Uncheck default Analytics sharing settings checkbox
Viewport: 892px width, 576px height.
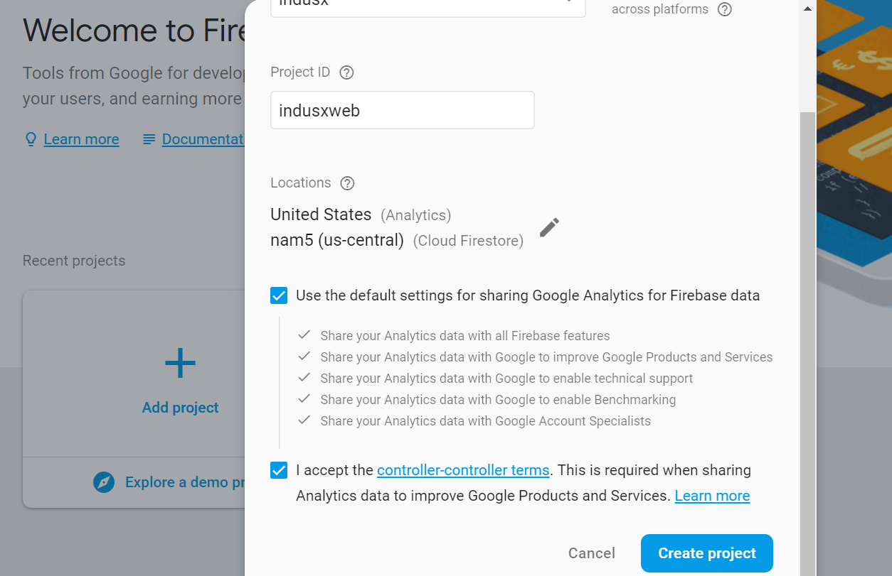279,295
